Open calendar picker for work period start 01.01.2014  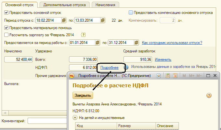click(x=98, y=43)
